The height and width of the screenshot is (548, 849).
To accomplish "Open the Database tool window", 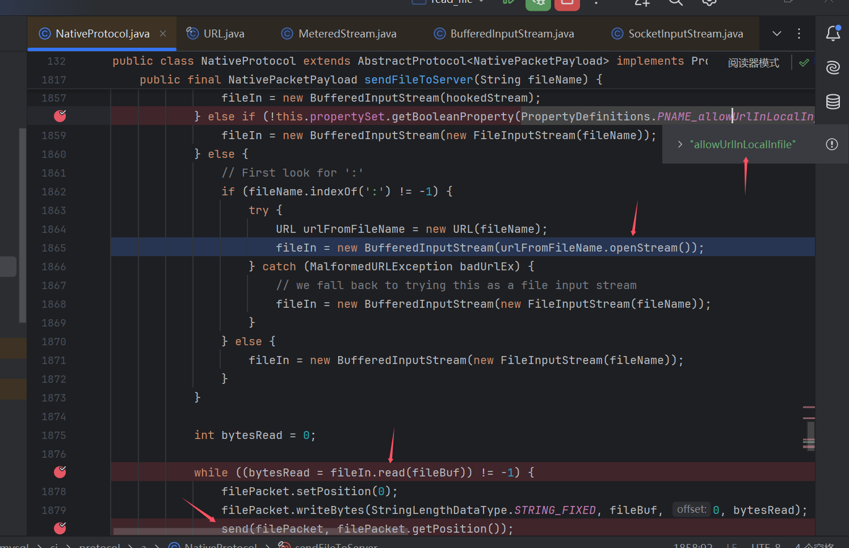I will 833,102.
